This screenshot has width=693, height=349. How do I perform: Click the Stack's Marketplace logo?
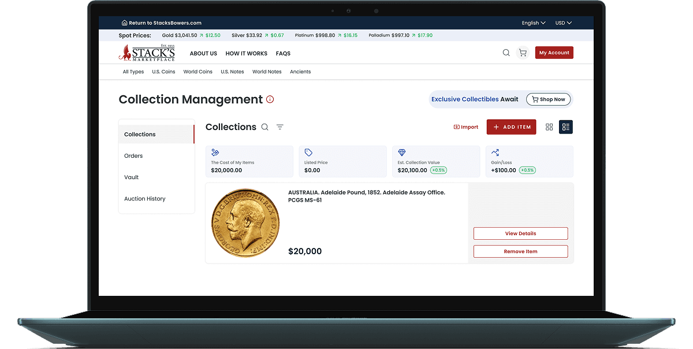147,53
